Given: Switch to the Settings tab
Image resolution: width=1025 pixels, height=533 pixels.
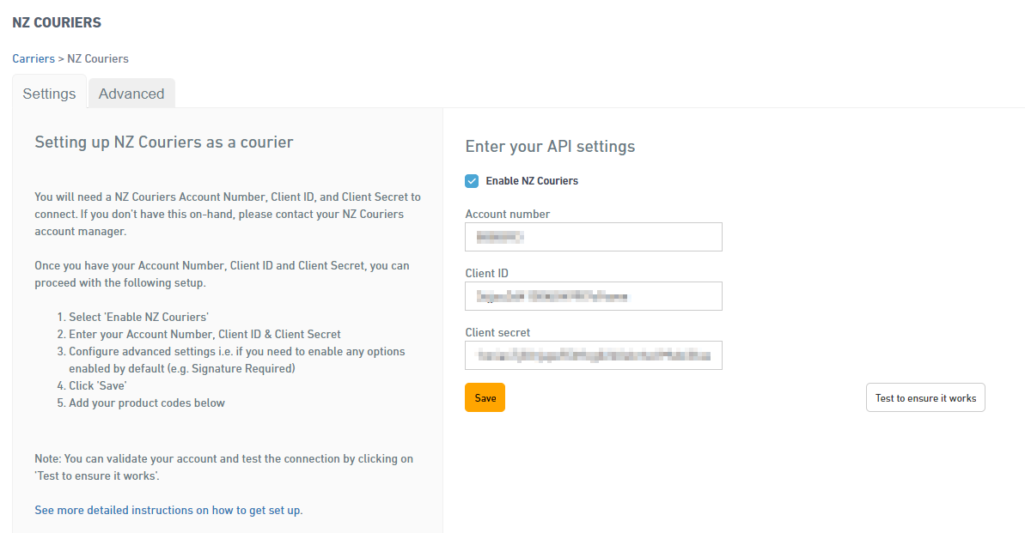Looking at the screenshot, I should (x=49, y=94).
